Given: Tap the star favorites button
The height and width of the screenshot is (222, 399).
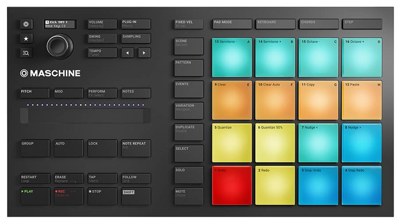Looking at the screenshot, I should click(x=26, y=38).
